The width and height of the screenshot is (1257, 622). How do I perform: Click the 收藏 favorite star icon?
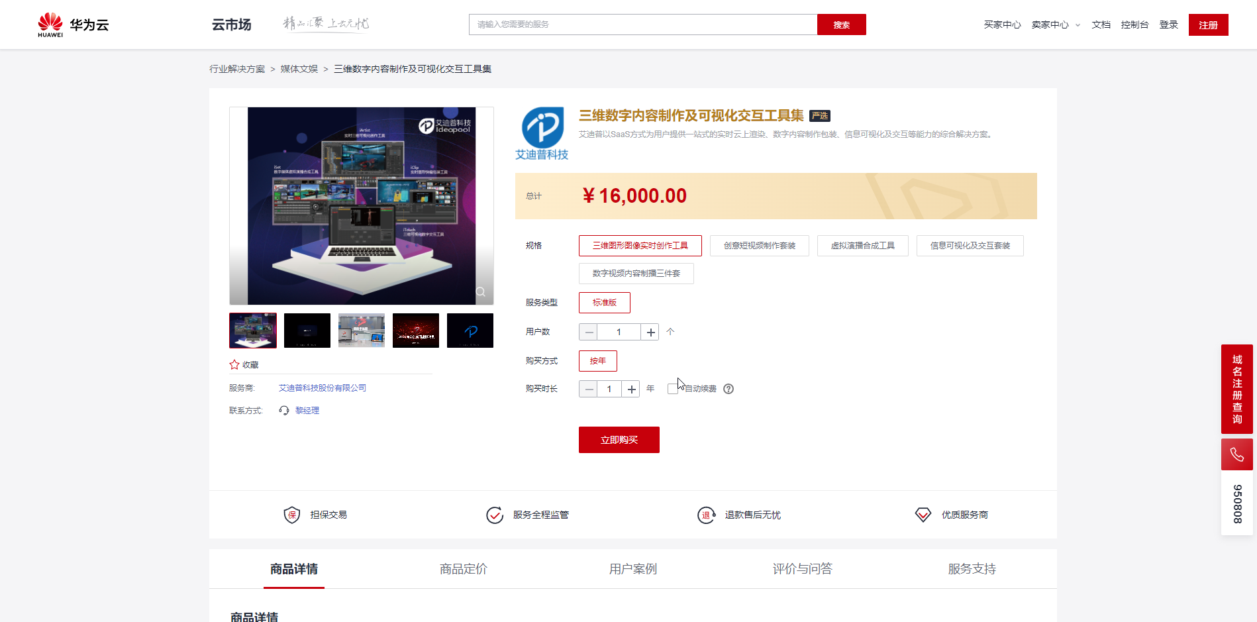coord(234,364)
